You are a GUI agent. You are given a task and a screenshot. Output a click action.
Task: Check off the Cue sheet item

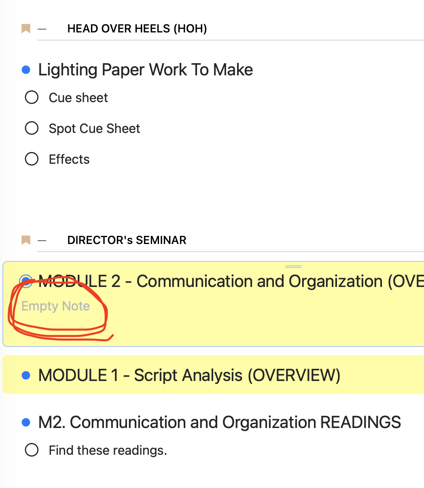click(32, 98)
